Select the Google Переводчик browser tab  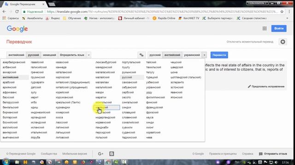pyautogui.click(x=24, y=4)
